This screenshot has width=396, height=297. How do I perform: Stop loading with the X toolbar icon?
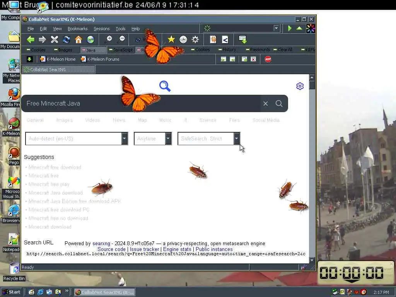pyautogui.click(x=54, y=39)
